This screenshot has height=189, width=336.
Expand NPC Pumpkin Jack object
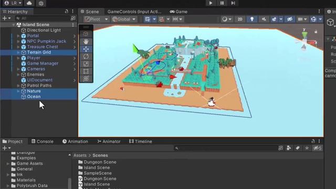18,41
